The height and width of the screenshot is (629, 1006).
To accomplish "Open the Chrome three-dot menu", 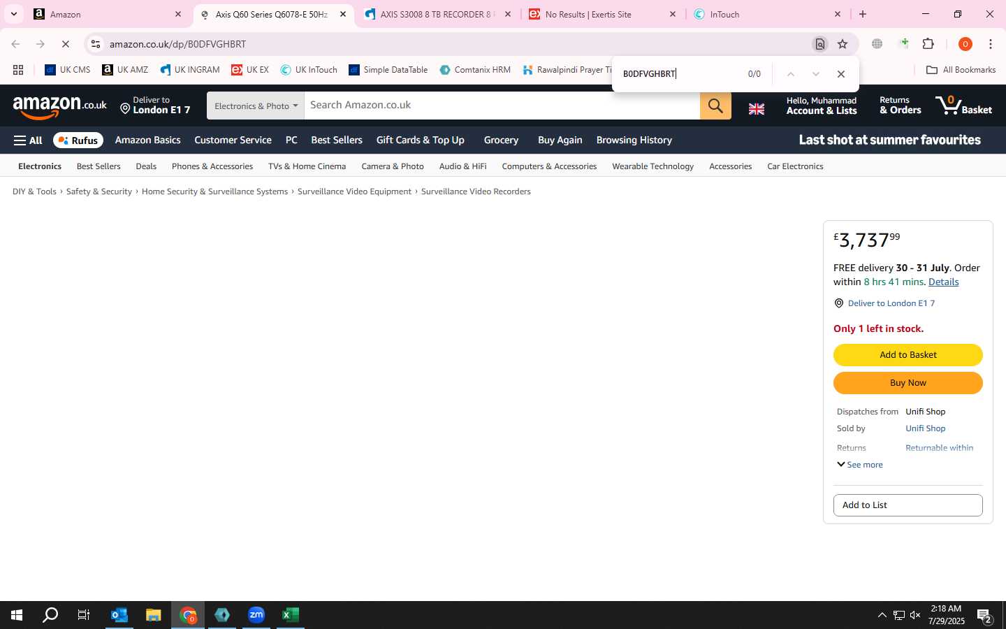I will [991, 44].
